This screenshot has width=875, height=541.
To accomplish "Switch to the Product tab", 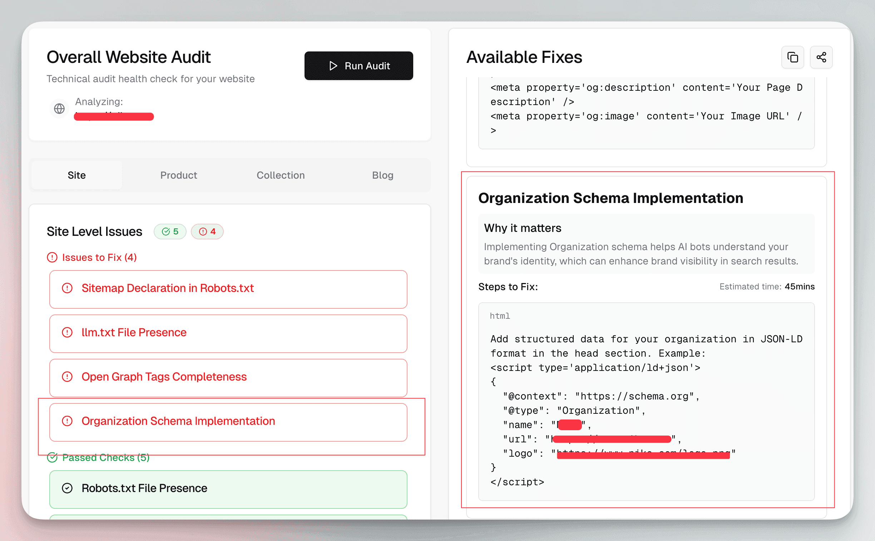I will point(179,175).
